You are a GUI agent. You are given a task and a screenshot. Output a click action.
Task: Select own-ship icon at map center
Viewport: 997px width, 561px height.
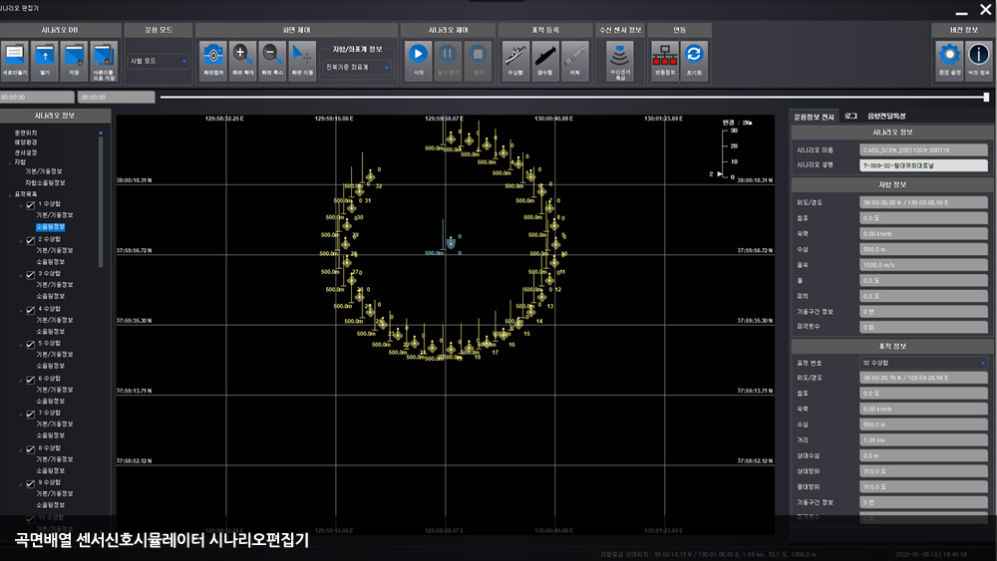pyautogui.click(x=451, y=243)
